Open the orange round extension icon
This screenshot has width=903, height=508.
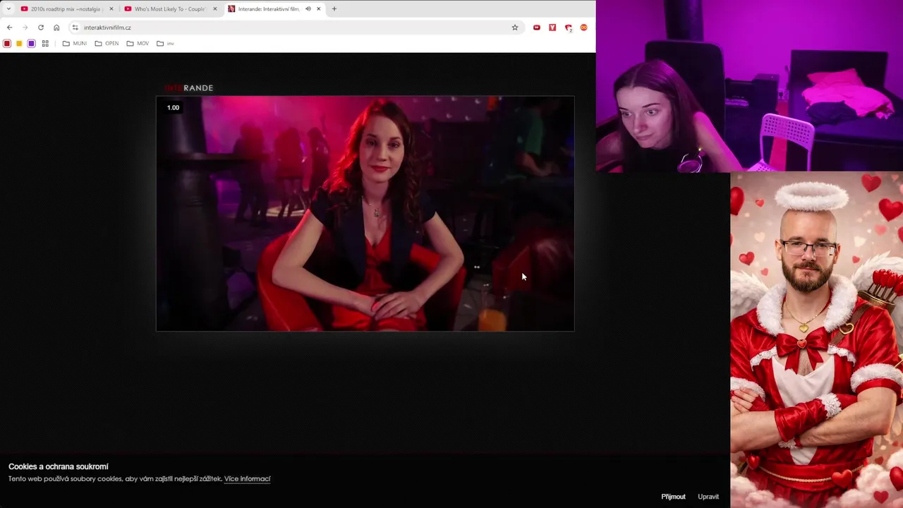583,28
